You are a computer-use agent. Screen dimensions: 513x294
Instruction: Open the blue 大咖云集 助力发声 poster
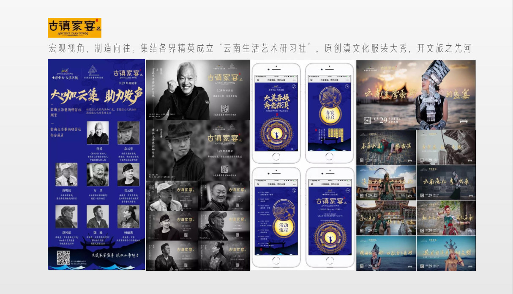[x=96, y=165]
